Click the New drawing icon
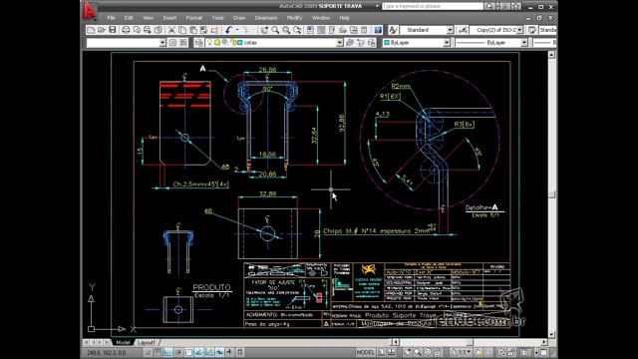Screen dimensions: 638x359 tap(91, 30)
